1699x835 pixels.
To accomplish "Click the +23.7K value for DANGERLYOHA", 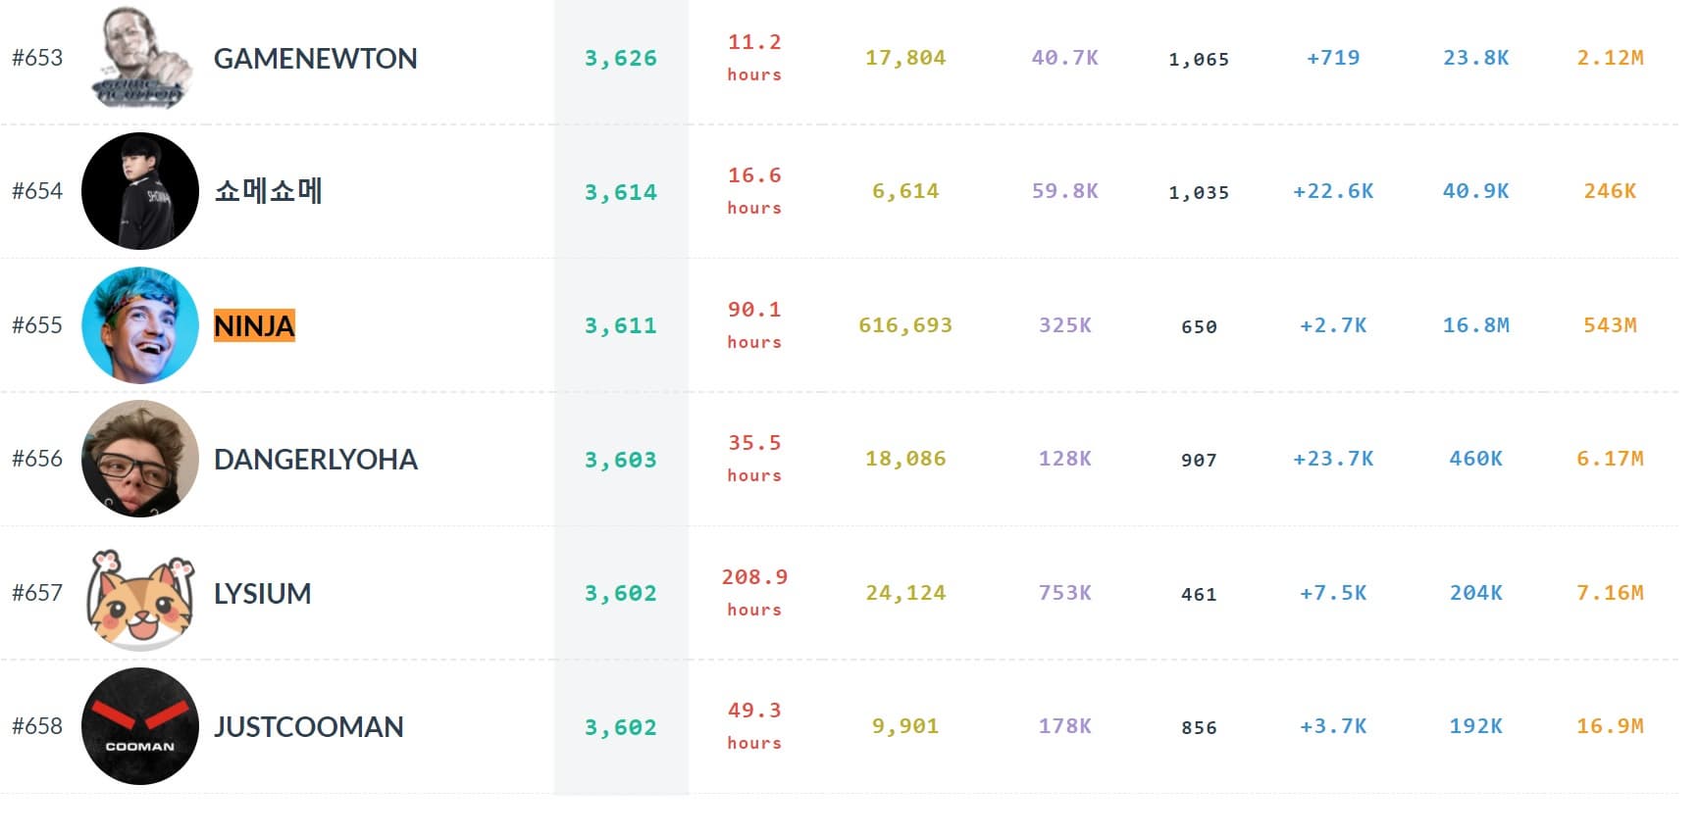I will (1333, 459).
